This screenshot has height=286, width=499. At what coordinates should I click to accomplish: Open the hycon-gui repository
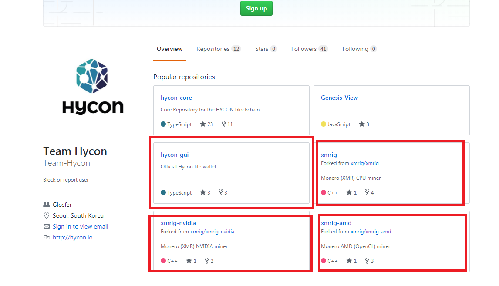(x=175, y=155)
